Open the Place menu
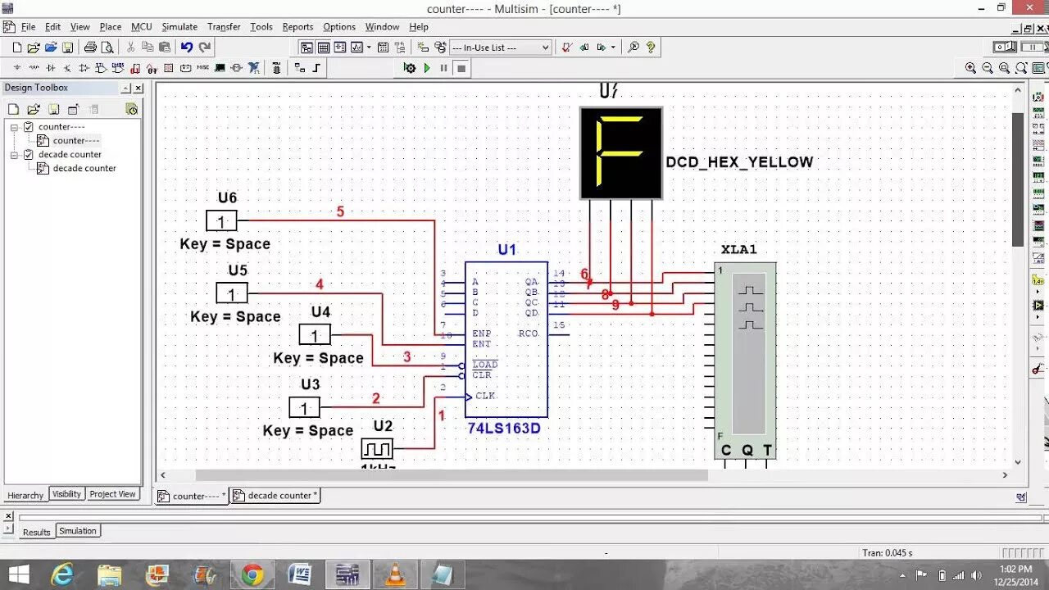 pyautogui.click(x=111, y=27)
